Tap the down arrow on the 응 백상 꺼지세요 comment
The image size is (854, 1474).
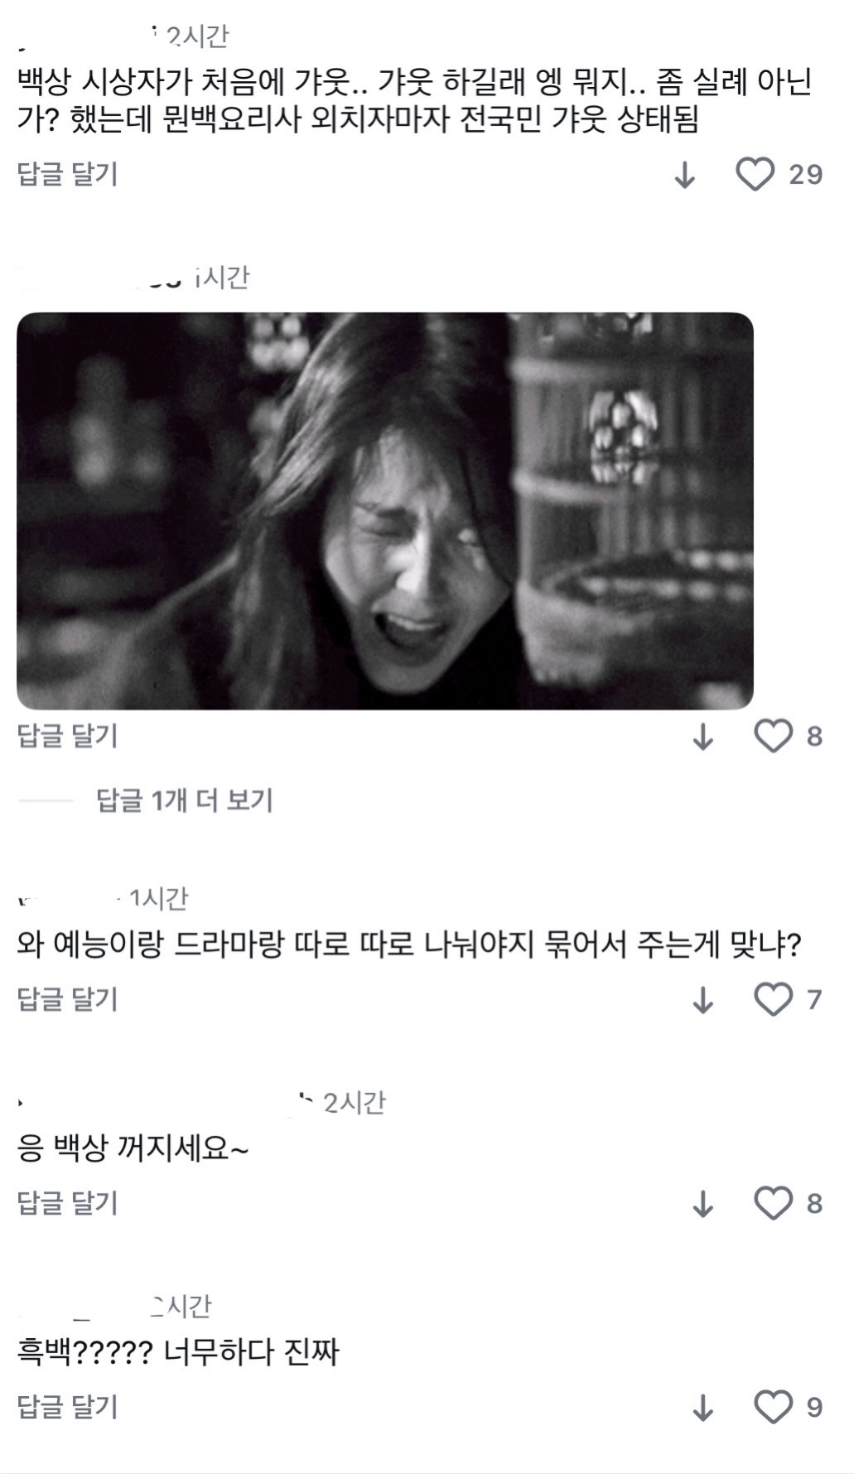(702, 1204)
